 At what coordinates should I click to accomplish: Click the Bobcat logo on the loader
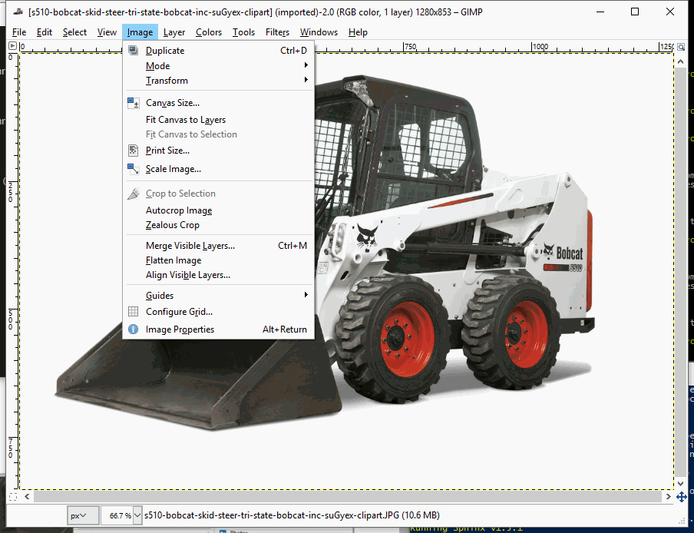563,253
